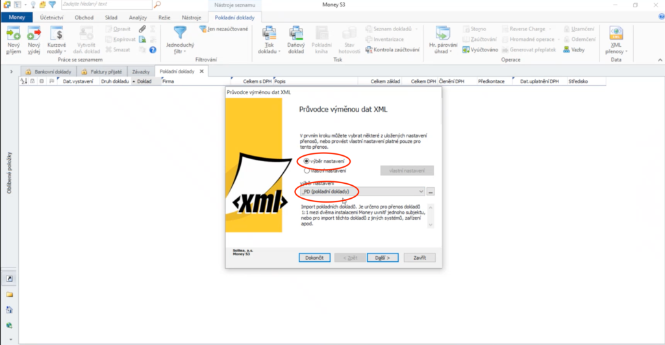The height and width of the screenshot is (345, 665).
Task: Switch to the Bankovní doklady document tab
Action: click(48, 71)
